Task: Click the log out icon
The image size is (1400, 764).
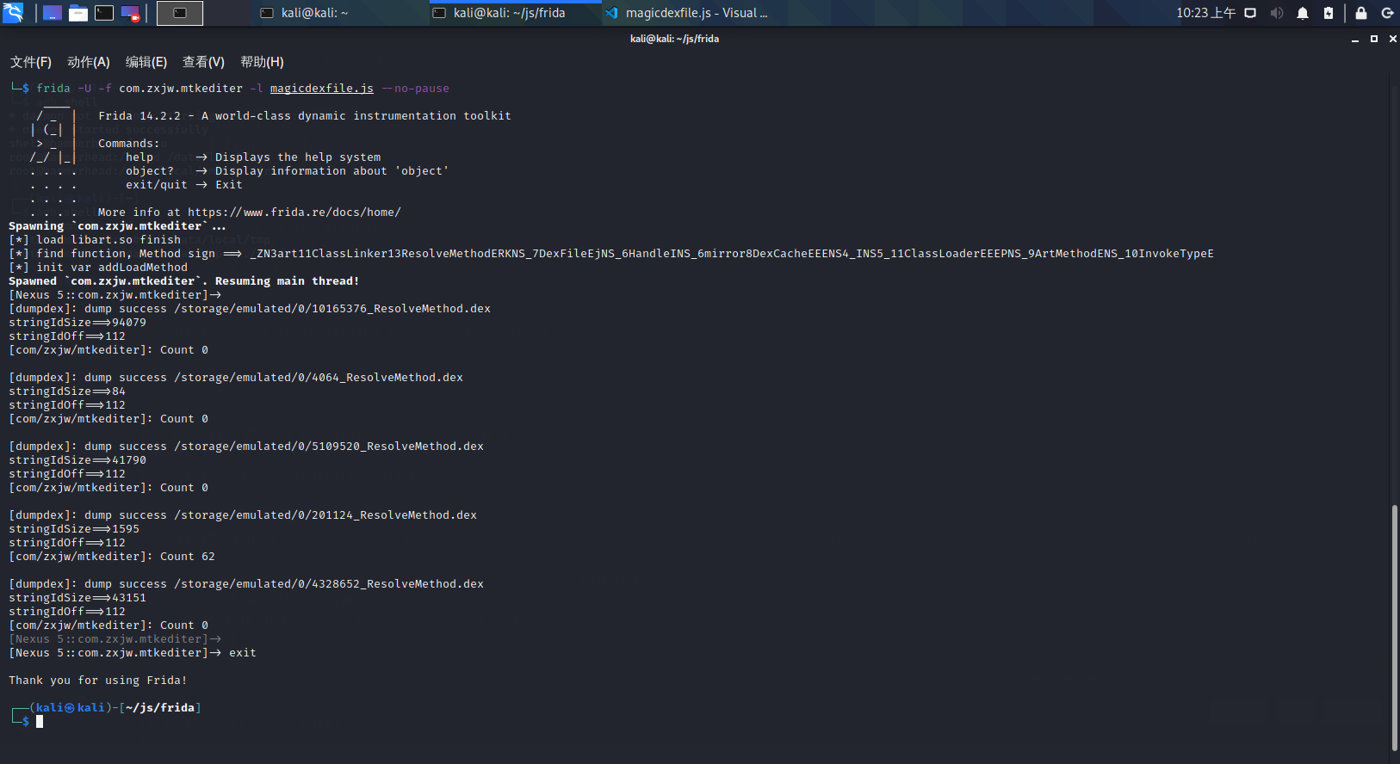Action: pos(1387,13)
